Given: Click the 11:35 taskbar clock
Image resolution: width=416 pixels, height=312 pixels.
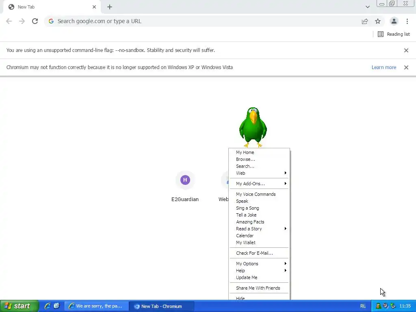Looking at the screenshot, I should point(405,306).
